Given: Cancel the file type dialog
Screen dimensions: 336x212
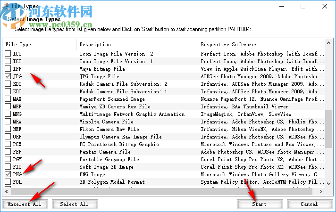Looking at the screenshot, I should point(310,204).
